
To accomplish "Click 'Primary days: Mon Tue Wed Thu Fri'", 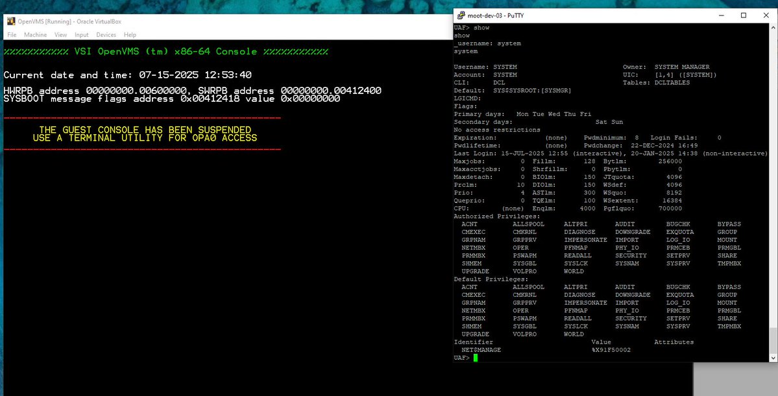I will pyautogui.click(x=522, y=114).
